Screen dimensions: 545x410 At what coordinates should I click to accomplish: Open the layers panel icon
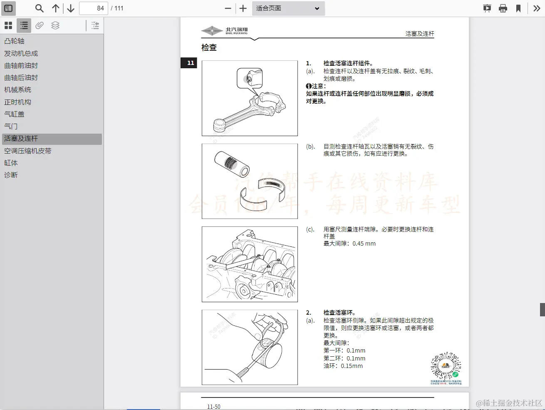[x=55, y=25]
